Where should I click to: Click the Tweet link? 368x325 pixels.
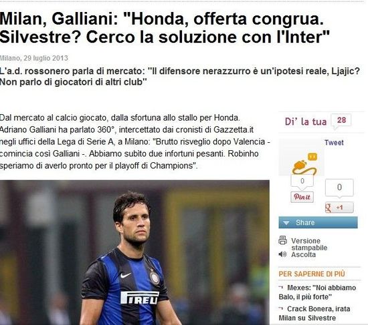pos(334,143)
